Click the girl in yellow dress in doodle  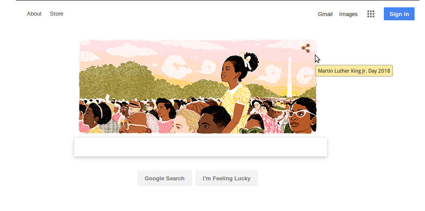click(236, 92)
